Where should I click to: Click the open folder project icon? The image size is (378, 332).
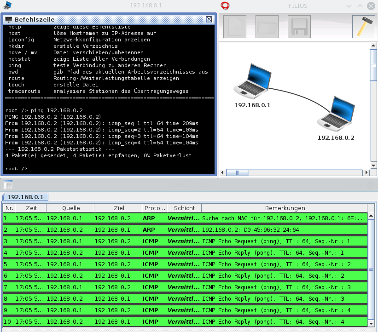click(267, 27)
